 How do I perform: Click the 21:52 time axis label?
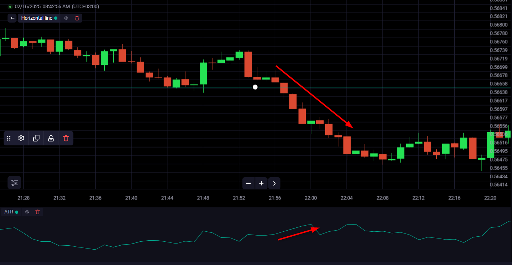pos(239,198)
